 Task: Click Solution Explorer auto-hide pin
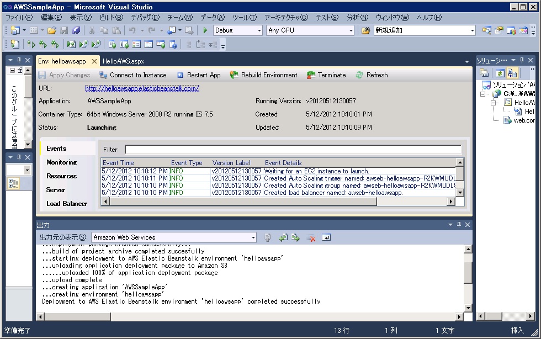click(522, 60)
